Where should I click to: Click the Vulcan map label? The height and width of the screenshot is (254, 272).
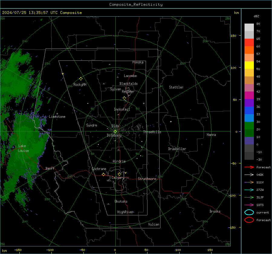154,224
